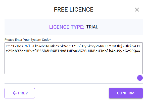Screen dimensions: 147x110
Task: Click the code's starting 'czZ1' characters
Action: click(x=10, y=46)
